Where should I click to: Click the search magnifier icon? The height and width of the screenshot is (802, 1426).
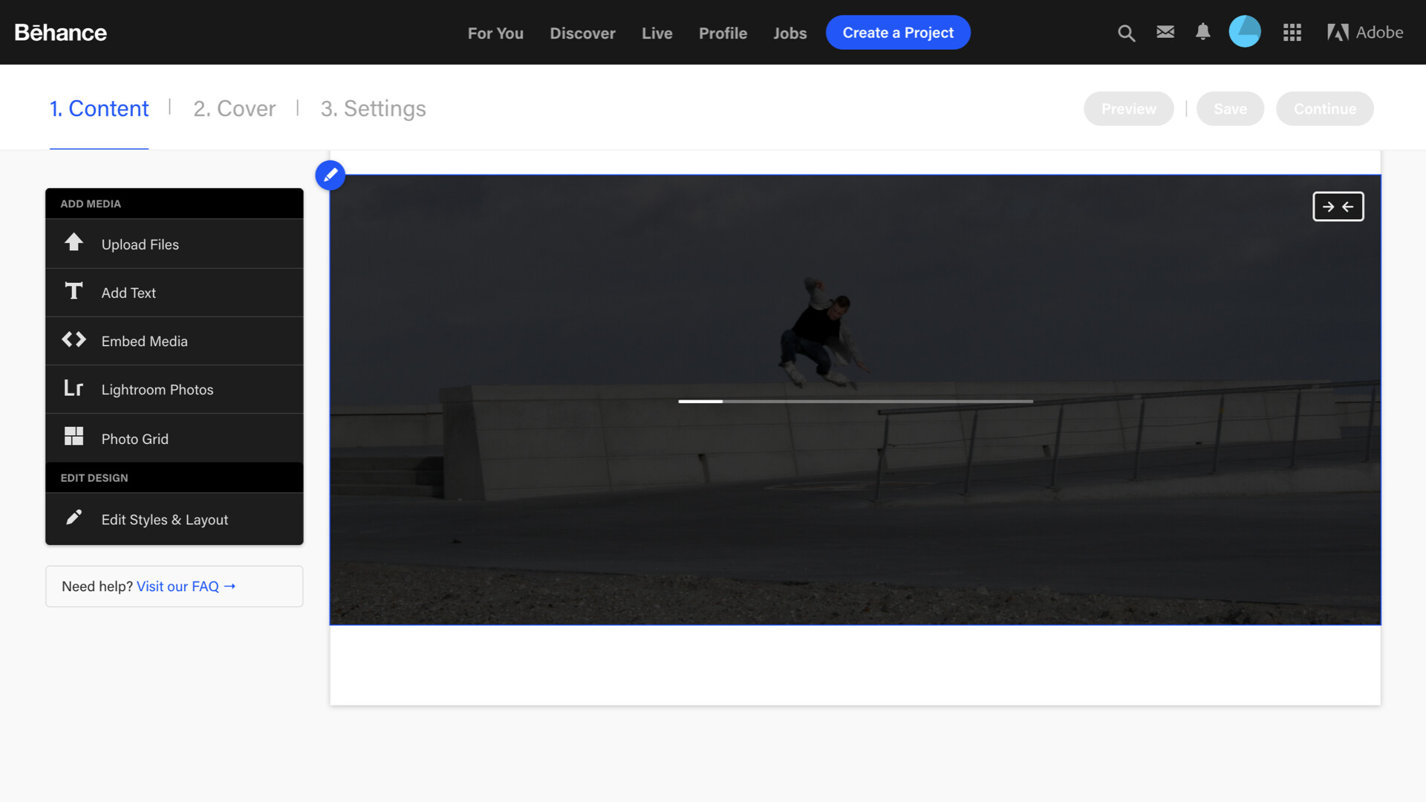tap(1126, 33)
